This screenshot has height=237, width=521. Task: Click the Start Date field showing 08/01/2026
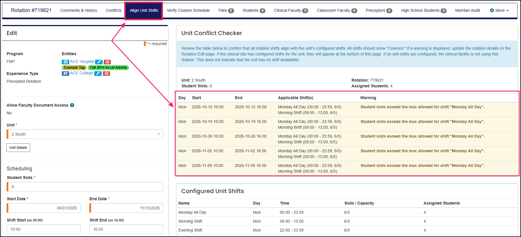tap(44, 208)
